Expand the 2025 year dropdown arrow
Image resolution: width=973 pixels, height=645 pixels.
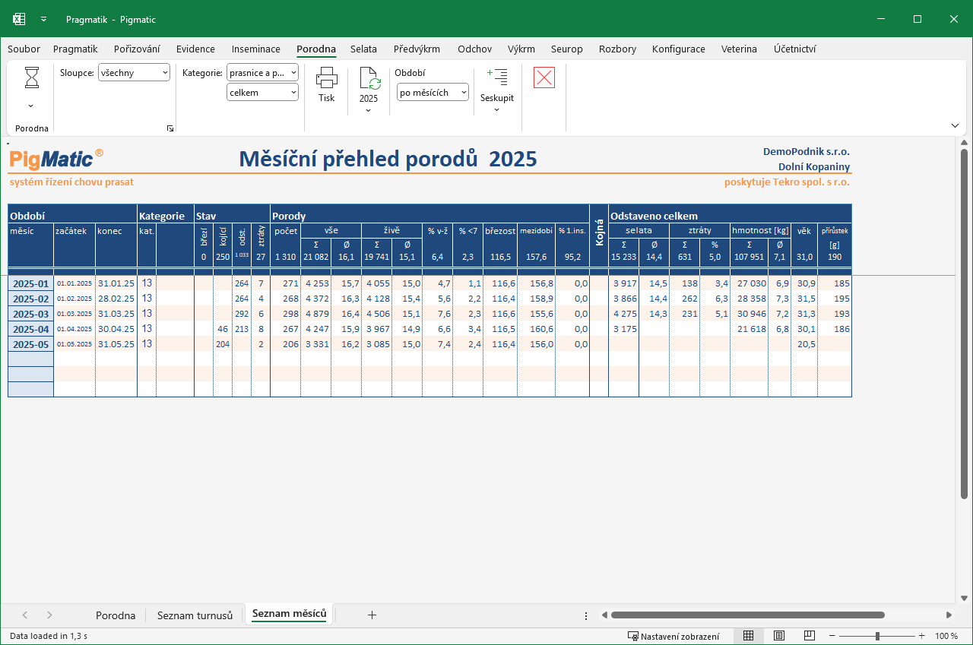pyautogui.click(x=369, y=110)
